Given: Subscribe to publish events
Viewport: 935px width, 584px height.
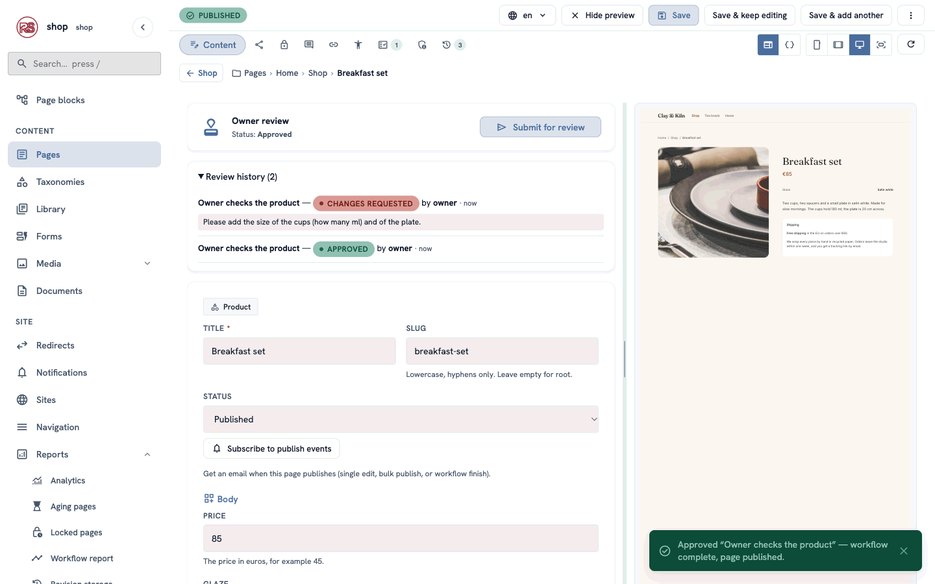Looking at the screenshot, I should tap(271, 448).
